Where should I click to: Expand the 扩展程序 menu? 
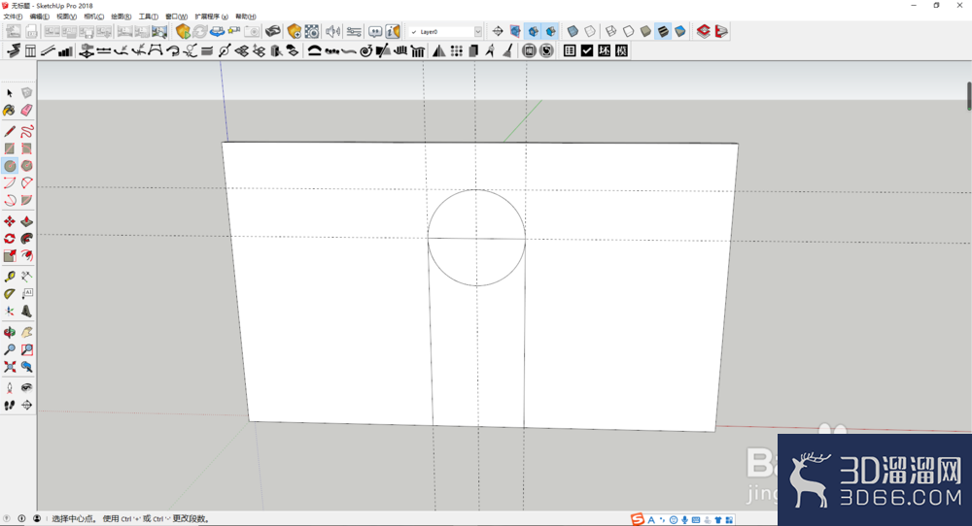pyautogui.click(x=211, y=16)
